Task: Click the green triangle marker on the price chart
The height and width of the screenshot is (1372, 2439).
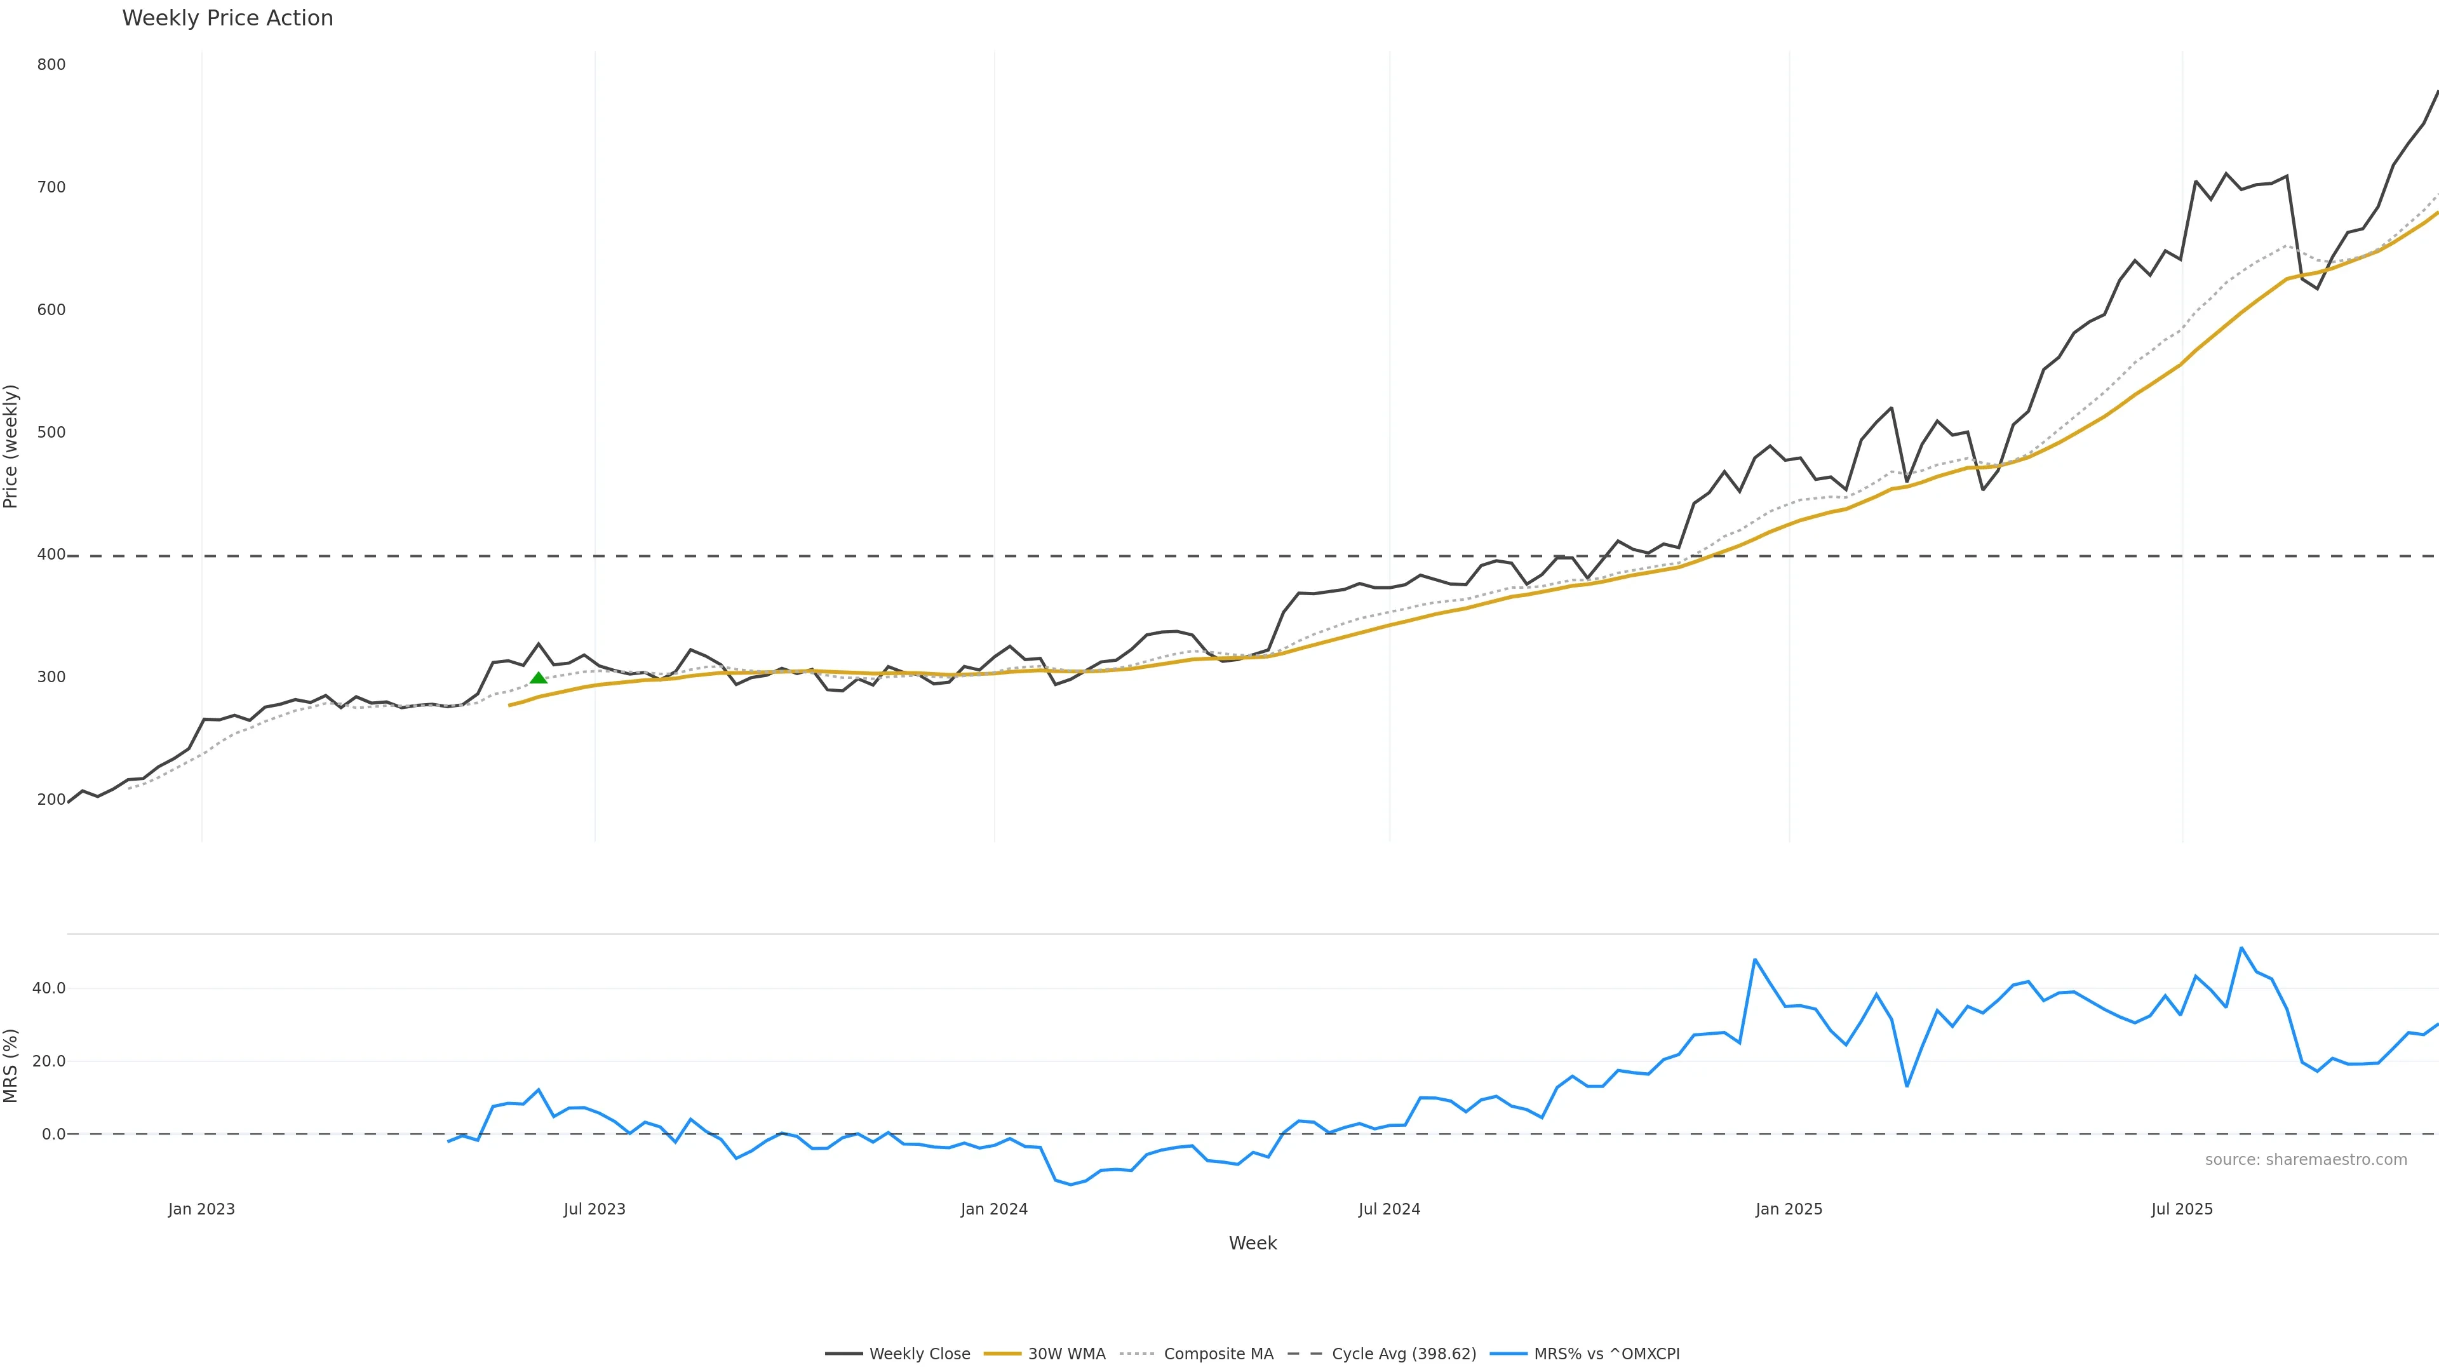Action: (539, 678)
